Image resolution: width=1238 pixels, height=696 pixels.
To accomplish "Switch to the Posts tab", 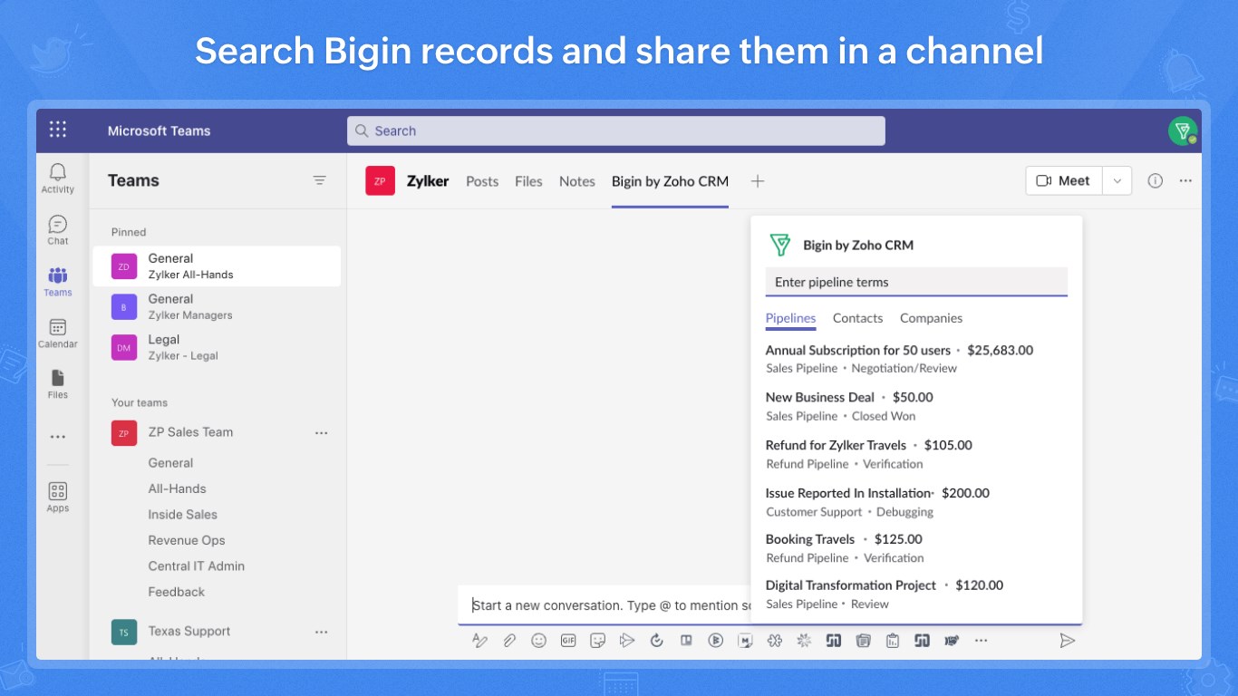I will 482,181.
